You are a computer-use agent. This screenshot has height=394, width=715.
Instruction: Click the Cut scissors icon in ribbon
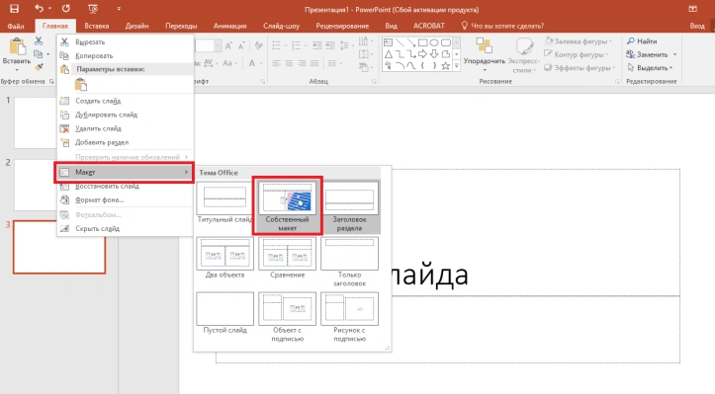pyautogui.click(x=39, y=41)
